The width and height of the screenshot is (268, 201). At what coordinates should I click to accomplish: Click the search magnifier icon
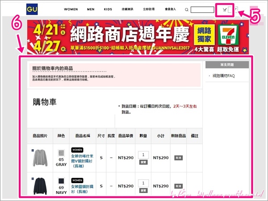tap(187, 10)
